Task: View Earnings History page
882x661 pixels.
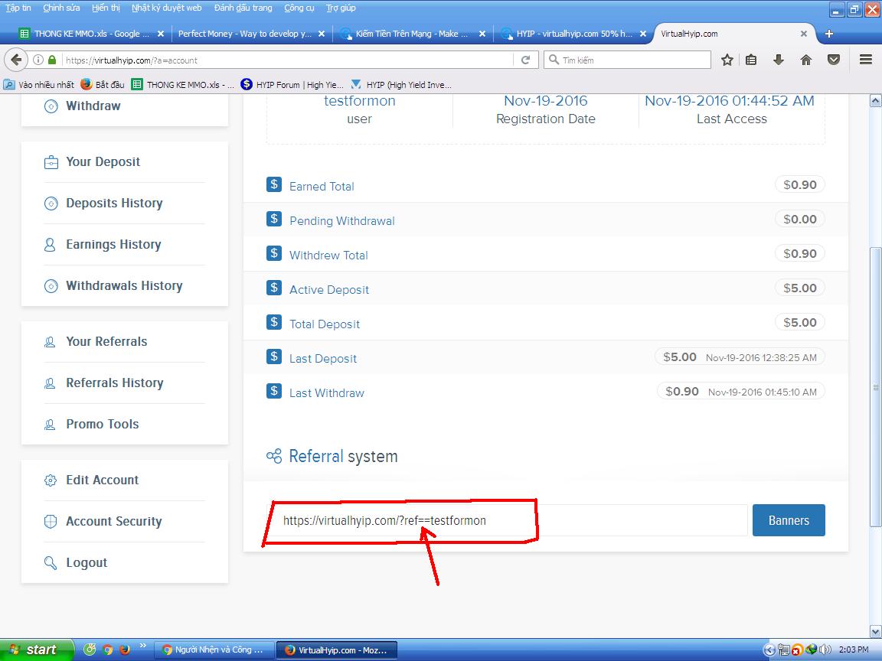Action: [x=113, y=245]
